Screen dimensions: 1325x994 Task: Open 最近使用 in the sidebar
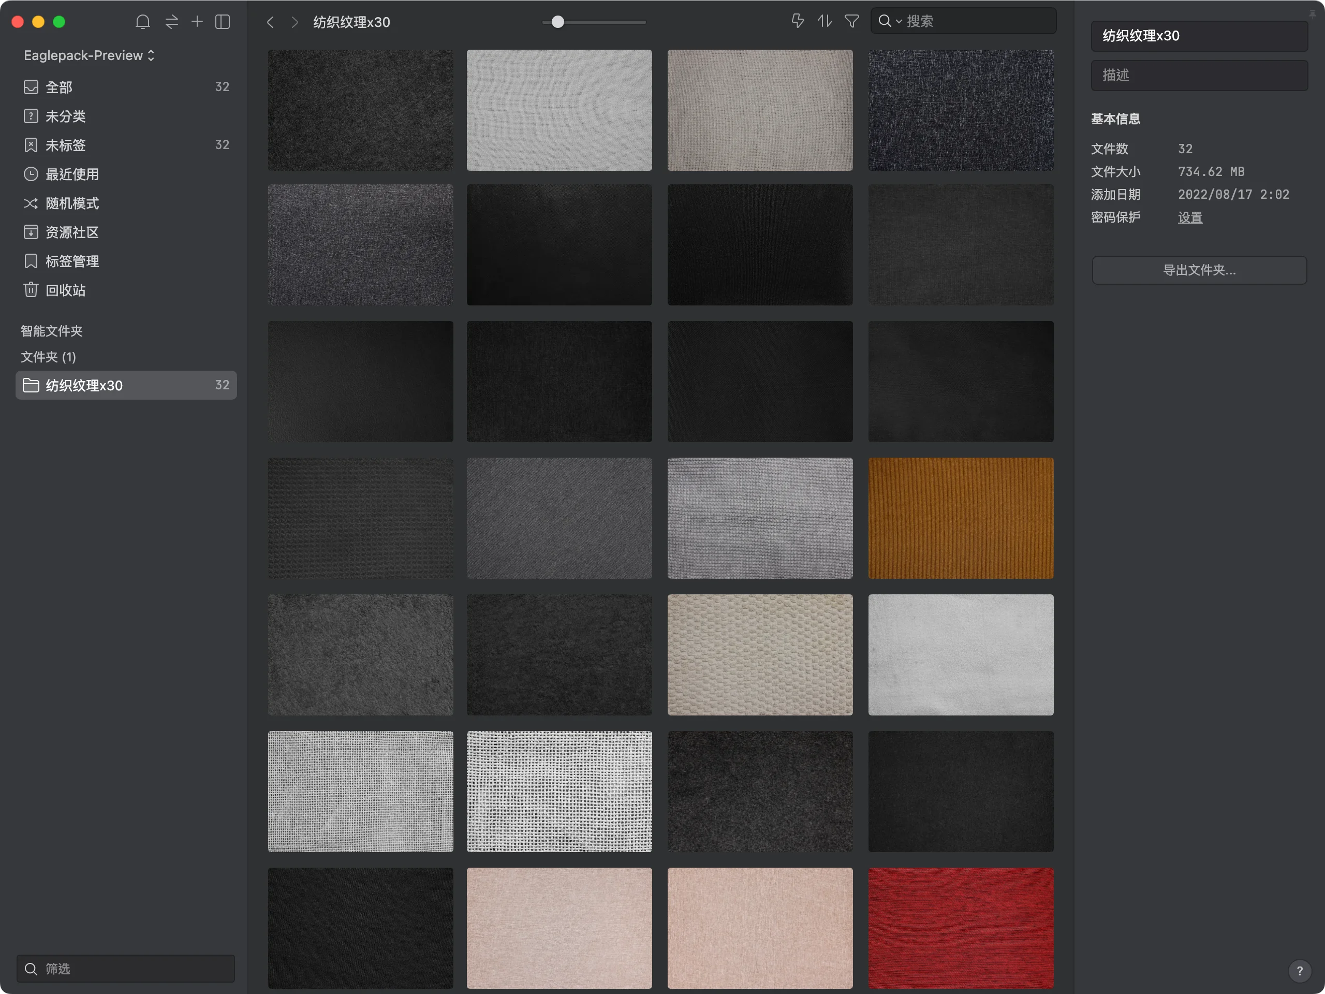pos(126,174)
